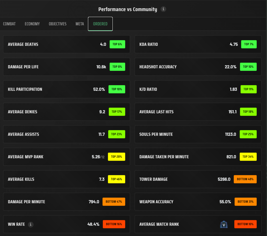Click the Top 34% Damage Taken badge
Image resolution: width=267 pixels, height=236 pixels.
(x=248, y=157)
